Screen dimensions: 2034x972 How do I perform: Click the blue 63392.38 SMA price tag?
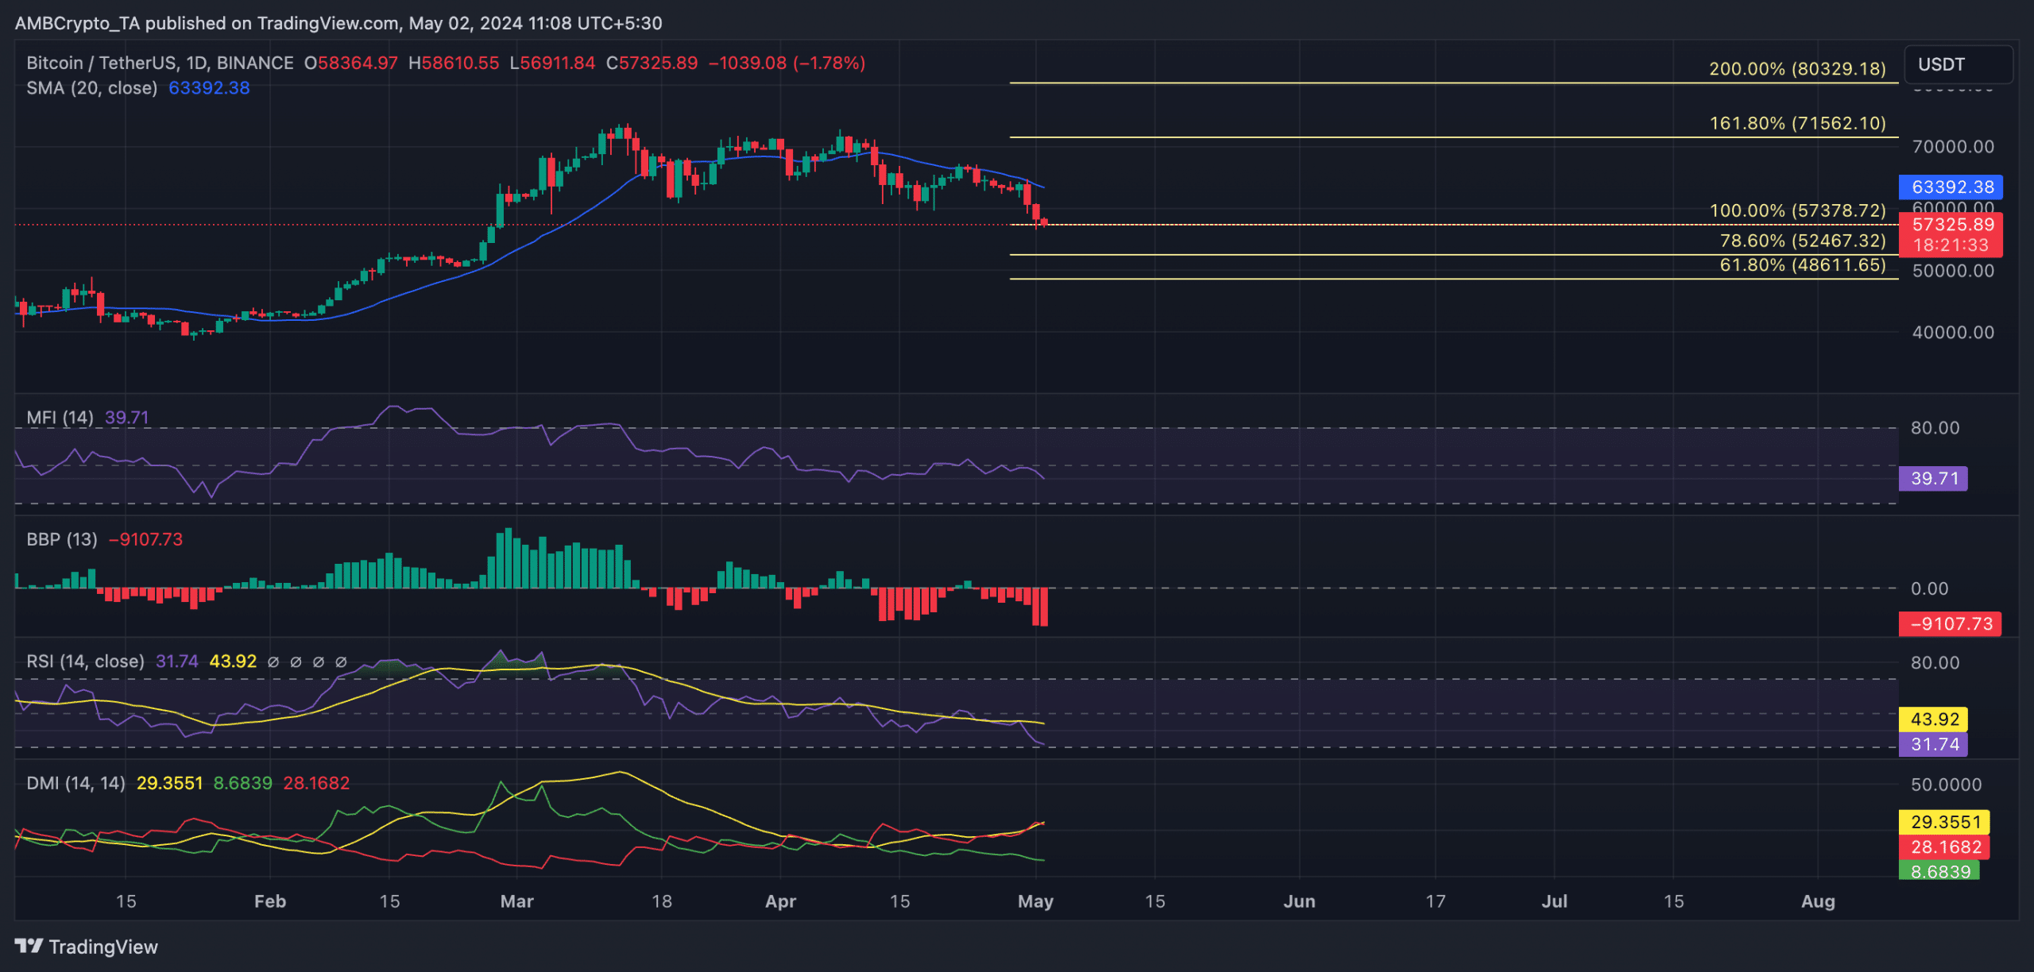pos(1951,187)
